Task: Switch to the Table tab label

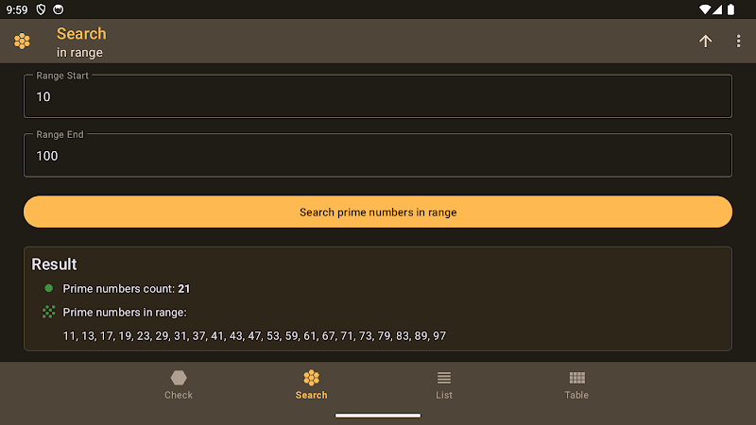Action: pyautogui.click(x=576, y=395)
